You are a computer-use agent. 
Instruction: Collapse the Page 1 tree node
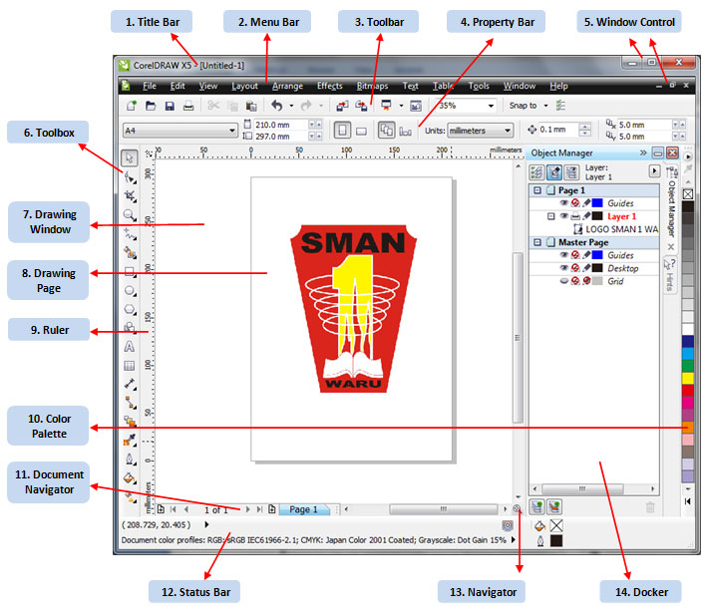click(x=537, y=190)
